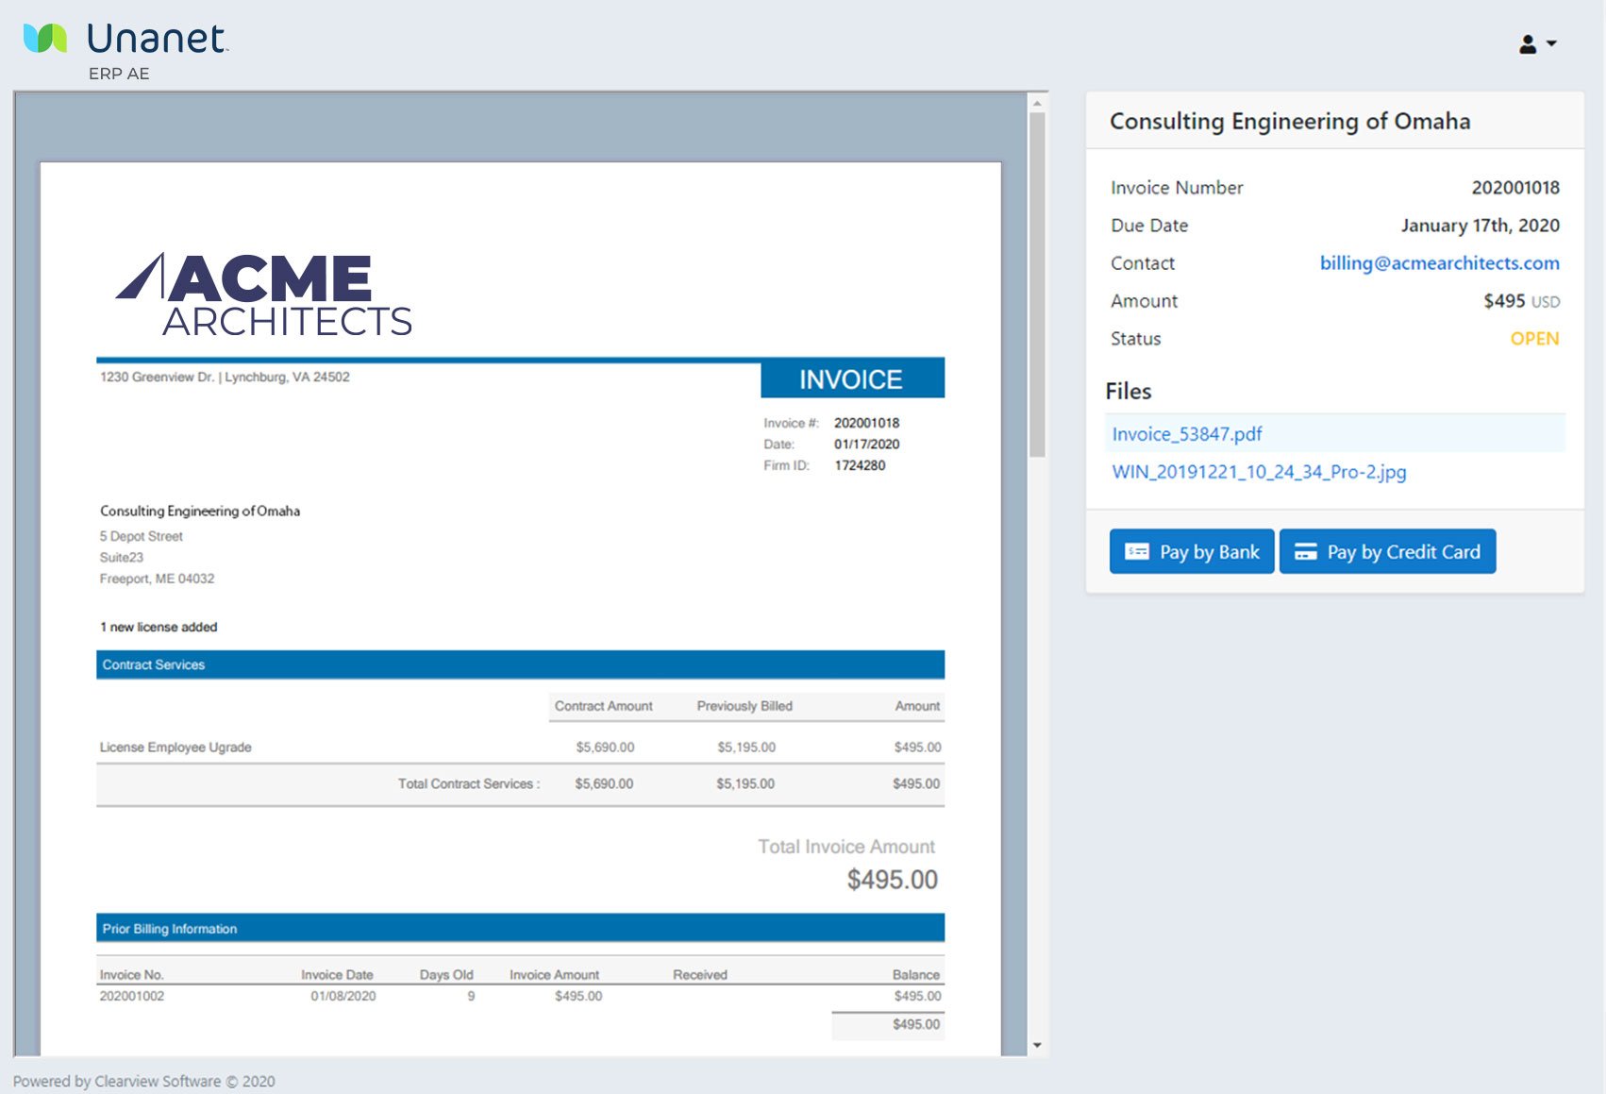Select address '1230 Greenview Dr. | Lynchburg, VA 24502'
Image resolution: width=1606 pixels, height=1094 pixels.
pos(225,377)
